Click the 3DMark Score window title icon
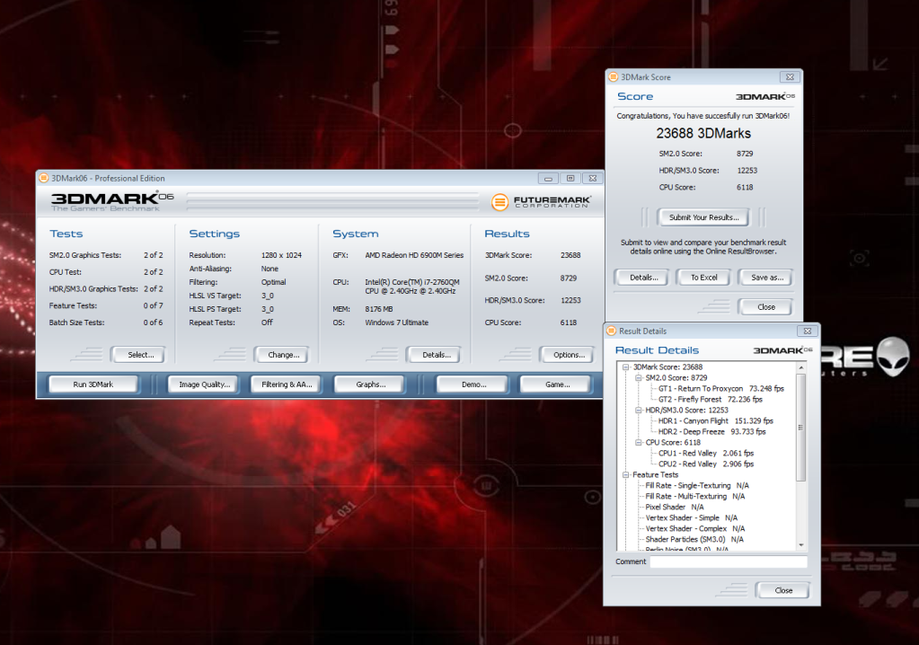 point(612,77)
